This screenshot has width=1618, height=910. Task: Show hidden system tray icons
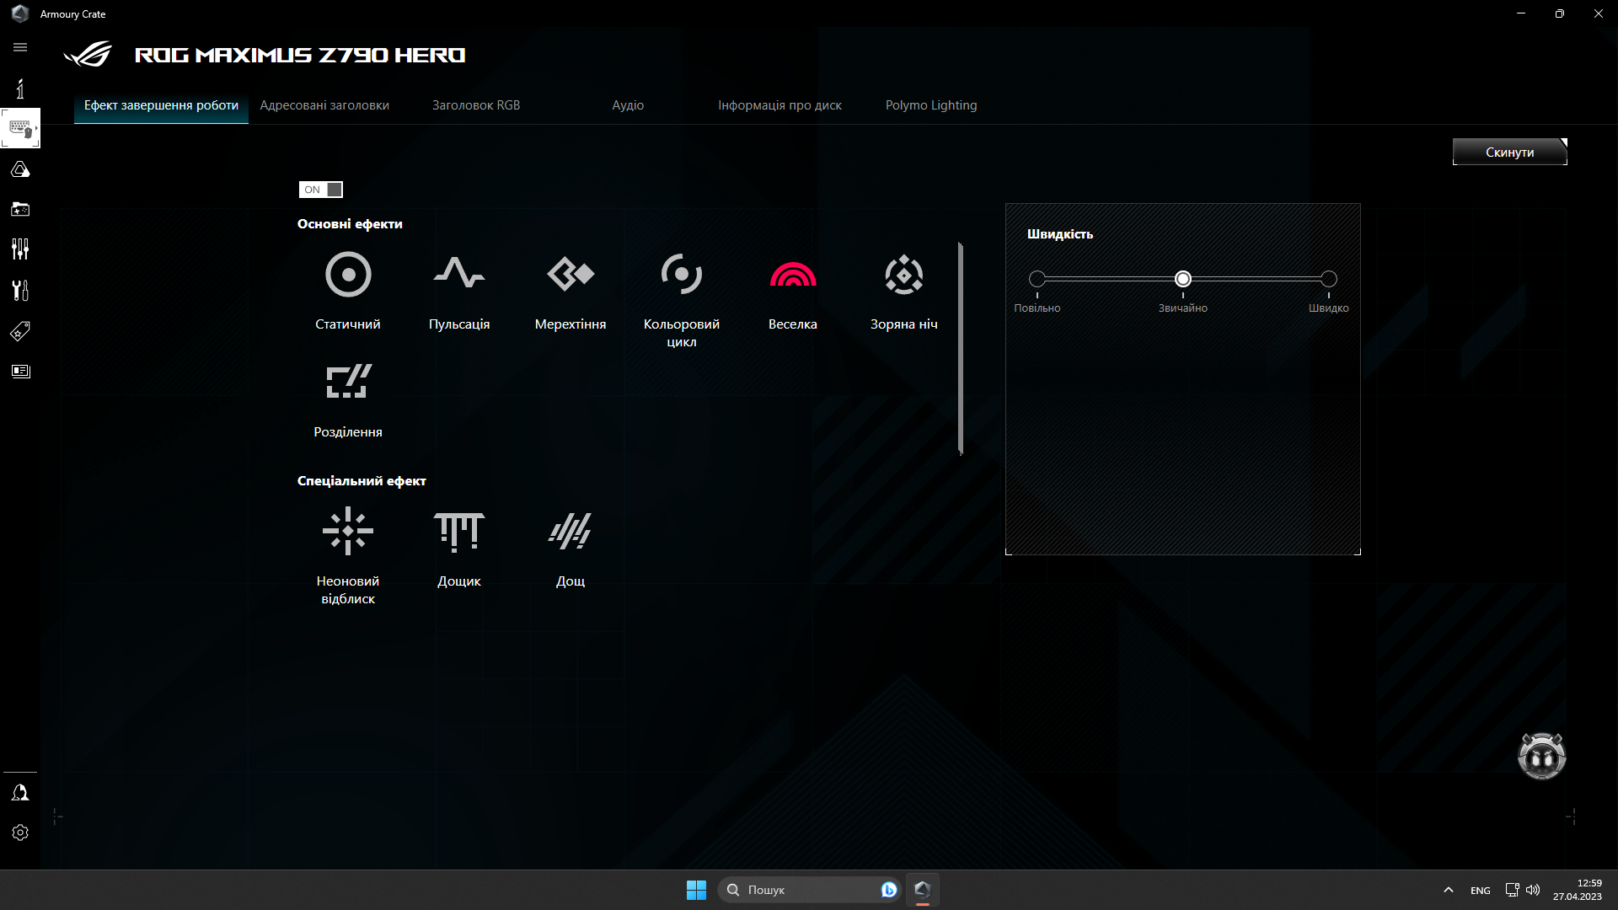tap(1448, 890)
